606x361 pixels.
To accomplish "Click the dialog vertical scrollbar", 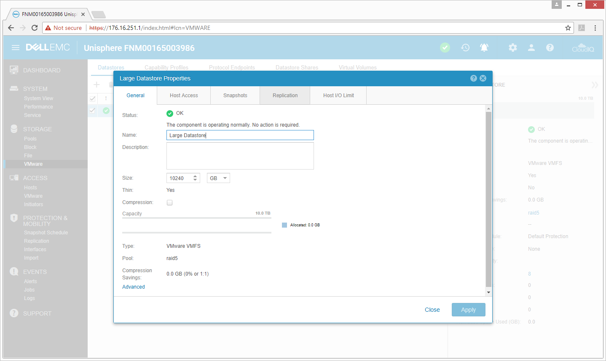I will (488, 199).
